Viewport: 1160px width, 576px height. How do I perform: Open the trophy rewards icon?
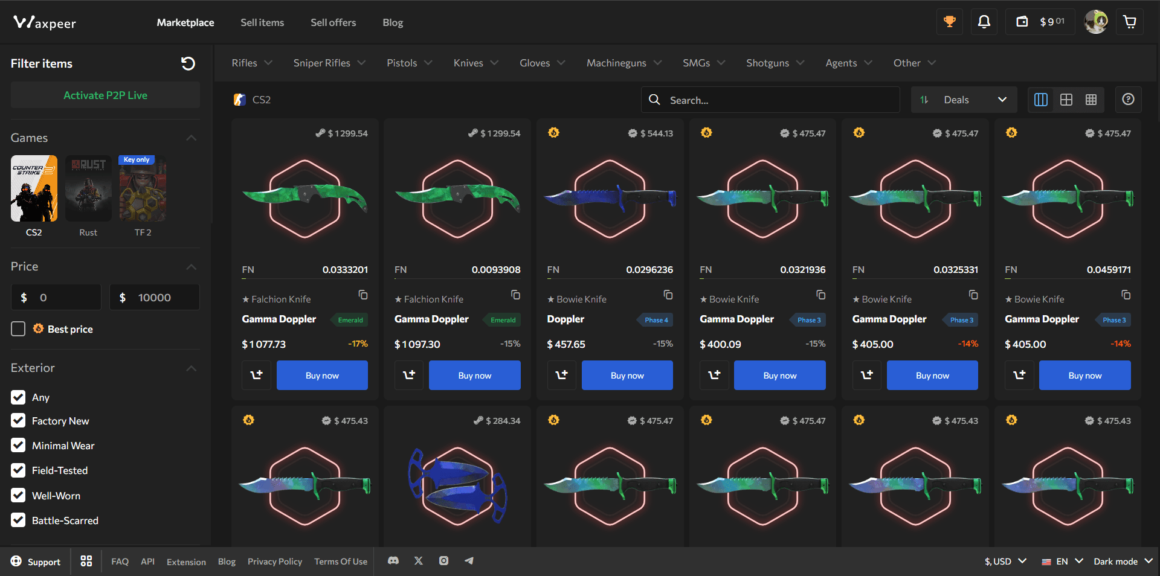pyautogui.click(x=950, y=22)
